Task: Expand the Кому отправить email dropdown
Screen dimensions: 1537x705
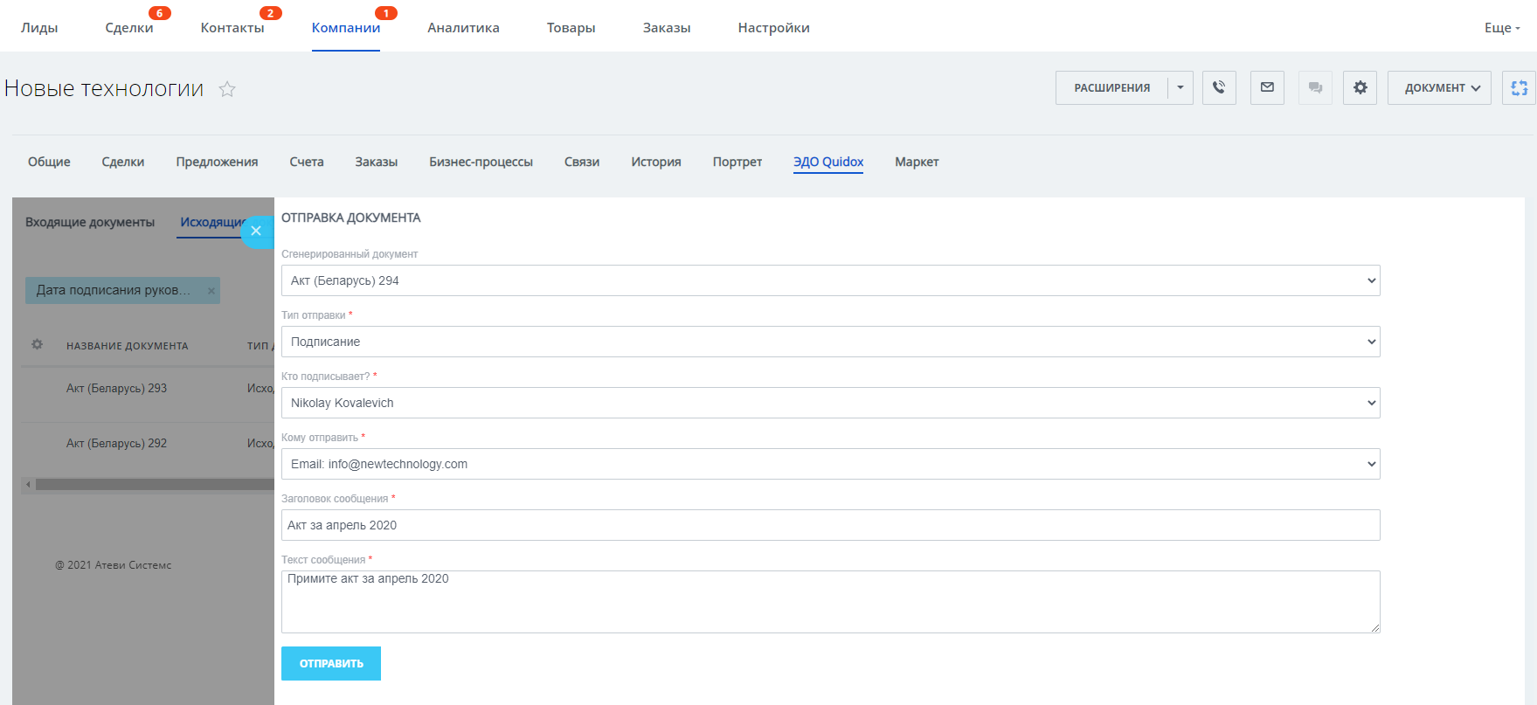Action: click(x=830, y=464)
